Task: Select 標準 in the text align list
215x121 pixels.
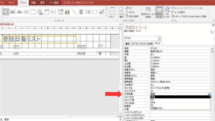Action: click(180, 97)
